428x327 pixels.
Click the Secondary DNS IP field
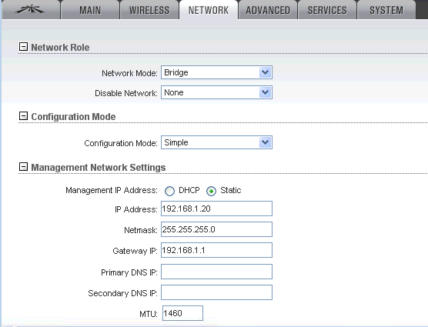click(x=216, y=292)
